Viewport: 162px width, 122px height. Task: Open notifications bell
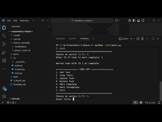point(159,103)
